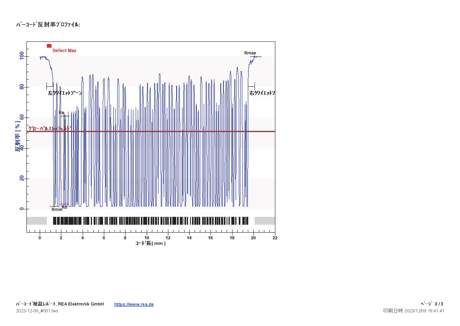Click the footer text REA Elektronik GmbH

click(x=81, y=304)
